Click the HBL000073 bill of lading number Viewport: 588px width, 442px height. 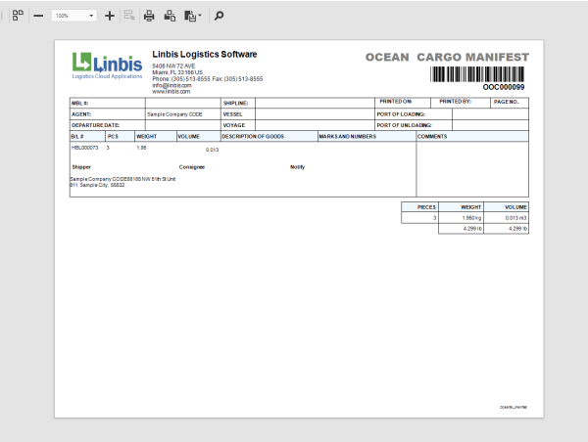tap(84, 148)
